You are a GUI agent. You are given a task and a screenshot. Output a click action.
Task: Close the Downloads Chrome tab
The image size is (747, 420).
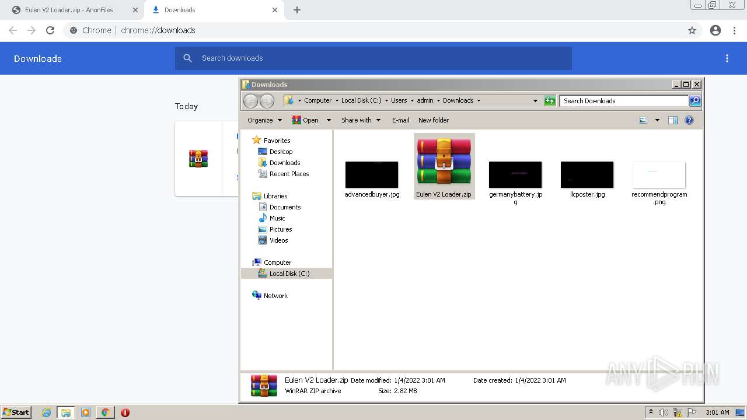[x=275, y=10]
